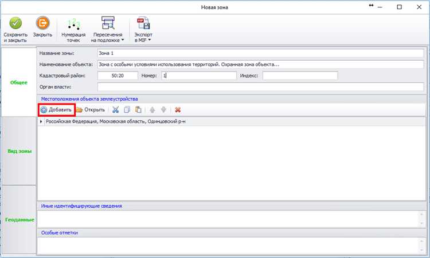
Task: Click the copy icon in location toolbar
Action: click(127, 109)
